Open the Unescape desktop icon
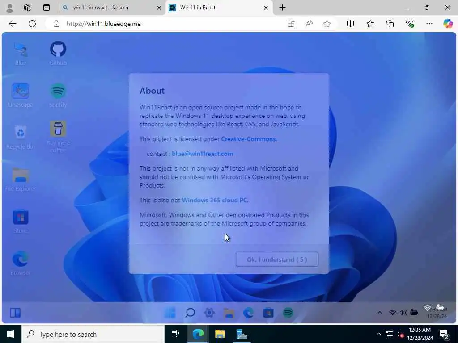The width and height of the screenshot is (458, 343). coord(21,95)
